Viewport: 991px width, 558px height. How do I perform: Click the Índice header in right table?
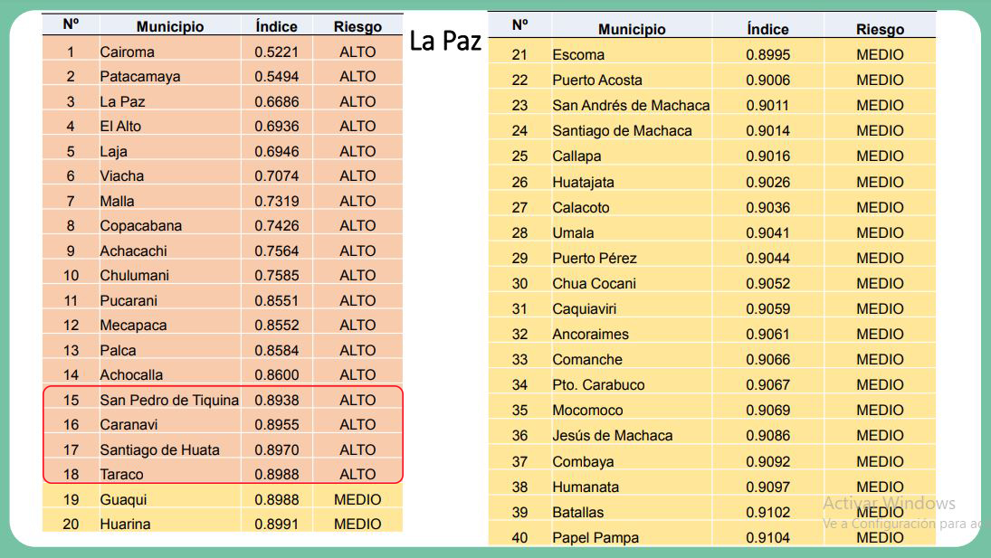tap(767, 29)
